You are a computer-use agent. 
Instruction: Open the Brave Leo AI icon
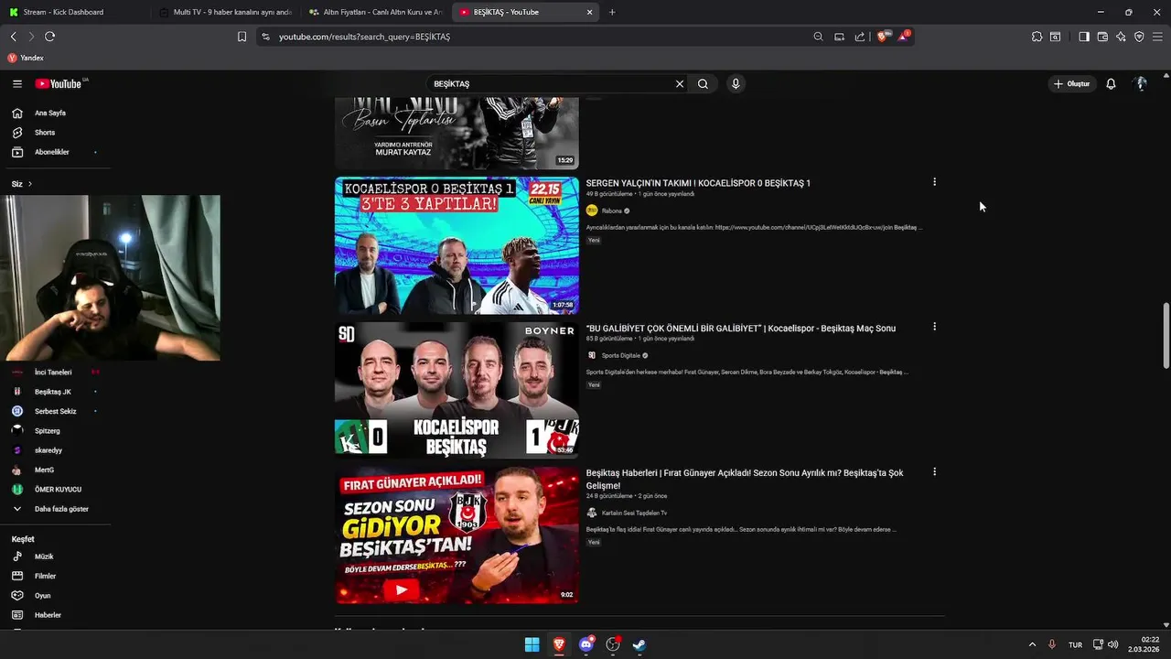click(1121, 37)
